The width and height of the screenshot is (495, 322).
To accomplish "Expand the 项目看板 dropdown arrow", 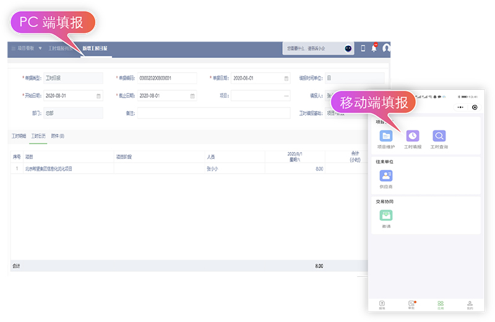I will point(40,48).
